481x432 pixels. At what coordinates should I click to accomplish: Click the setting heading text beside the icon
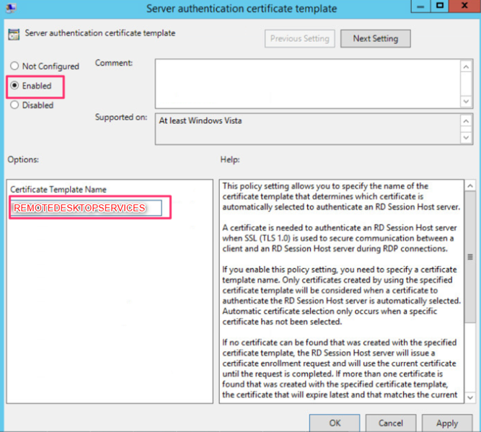[x=100, y=33]
